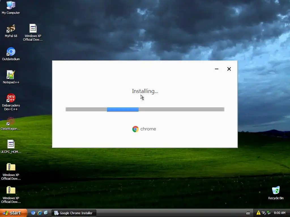Select the Embarcadero Dev-C++ shortcut

coord(11,102)
